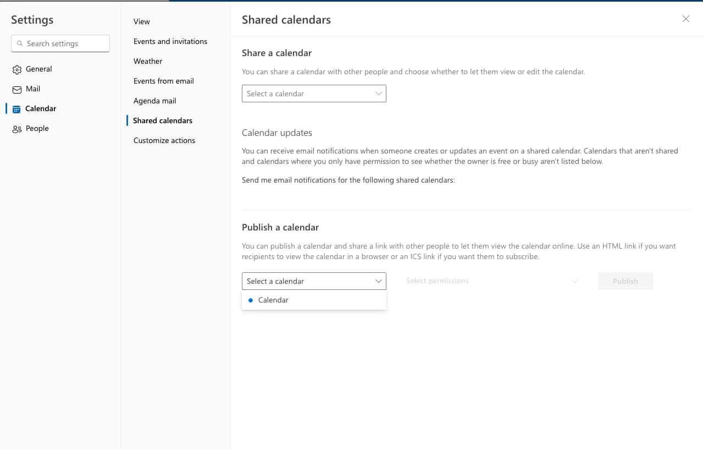Open People settings via the people icon

pos(17,128)
